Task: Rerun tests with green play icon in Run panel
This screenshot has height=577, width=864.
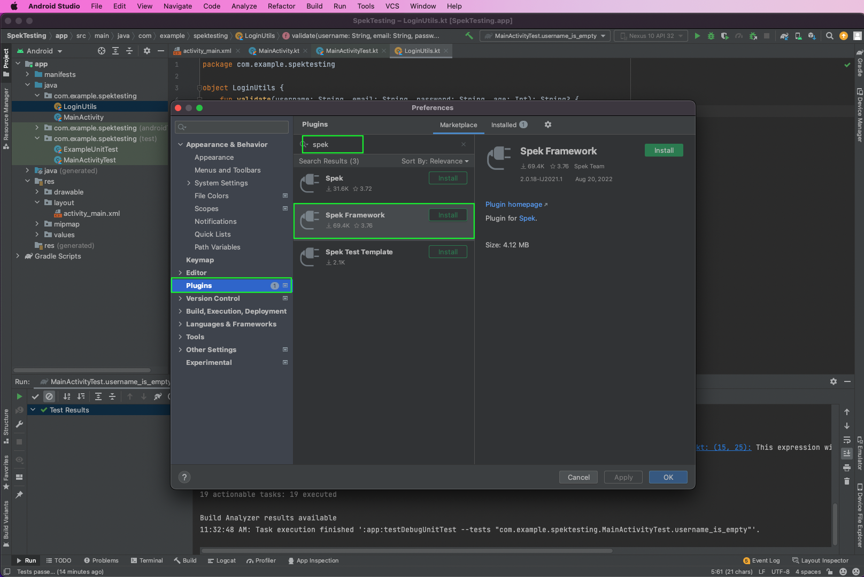Action: [x=19, y=396]
